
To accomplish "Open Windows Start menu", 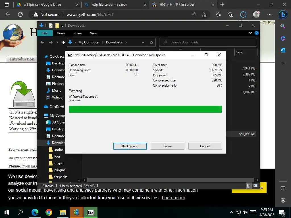I will click(7, 212).
